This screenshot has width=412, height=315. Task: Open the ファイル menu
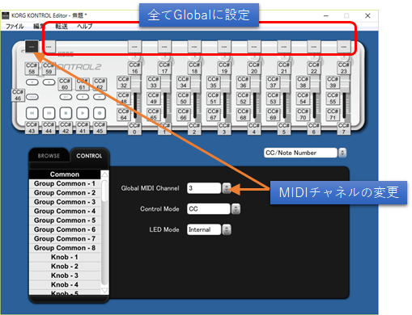pos(15,26)
